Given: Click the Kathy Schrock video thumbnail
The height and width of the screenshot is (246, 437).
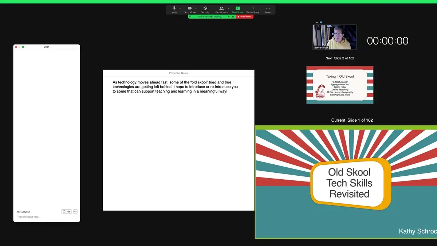Looking at the screenshot, I should pyautogui.click(x=335, y=37).
